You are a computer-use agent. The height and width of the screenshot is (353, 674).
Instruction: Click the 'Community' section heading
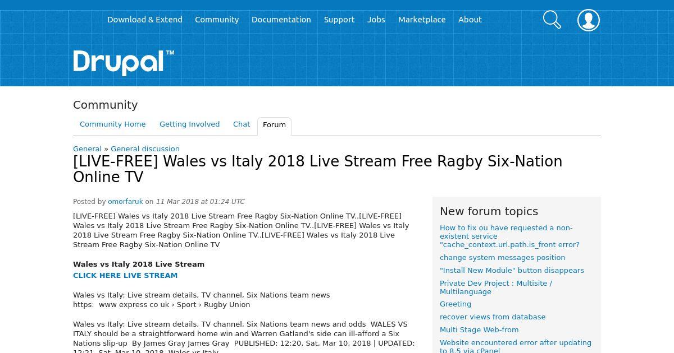point(105,105)
